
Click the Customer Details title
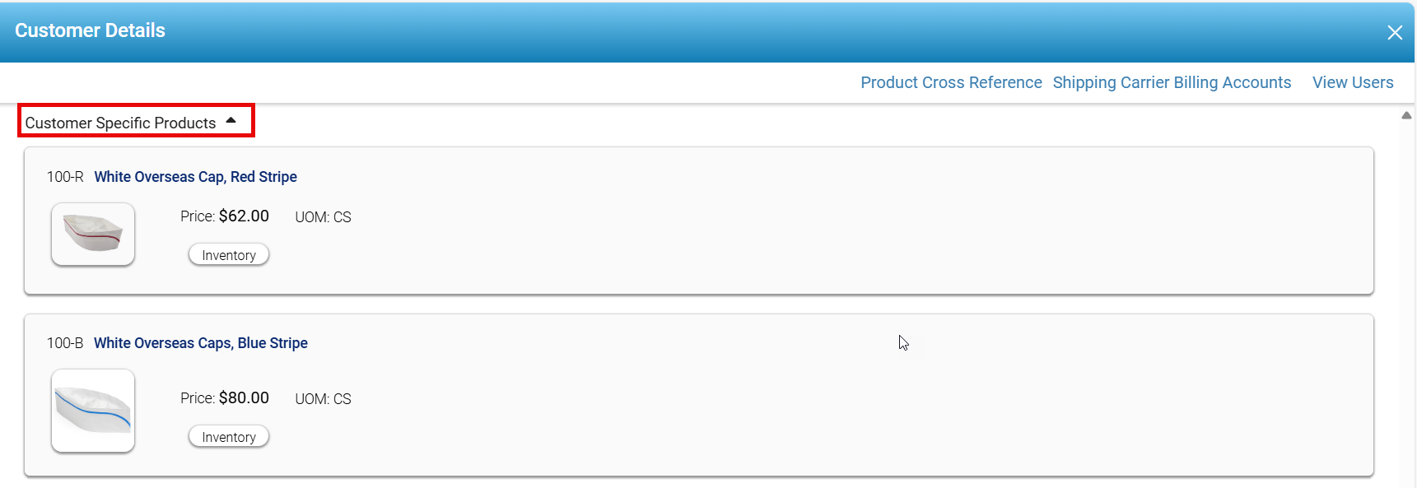tap(90, 30)
